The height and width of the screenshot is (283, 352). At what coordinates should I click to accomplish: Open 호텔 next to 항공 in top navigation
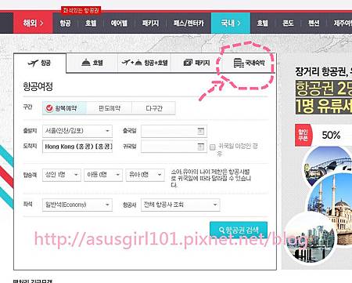[91, 23]
